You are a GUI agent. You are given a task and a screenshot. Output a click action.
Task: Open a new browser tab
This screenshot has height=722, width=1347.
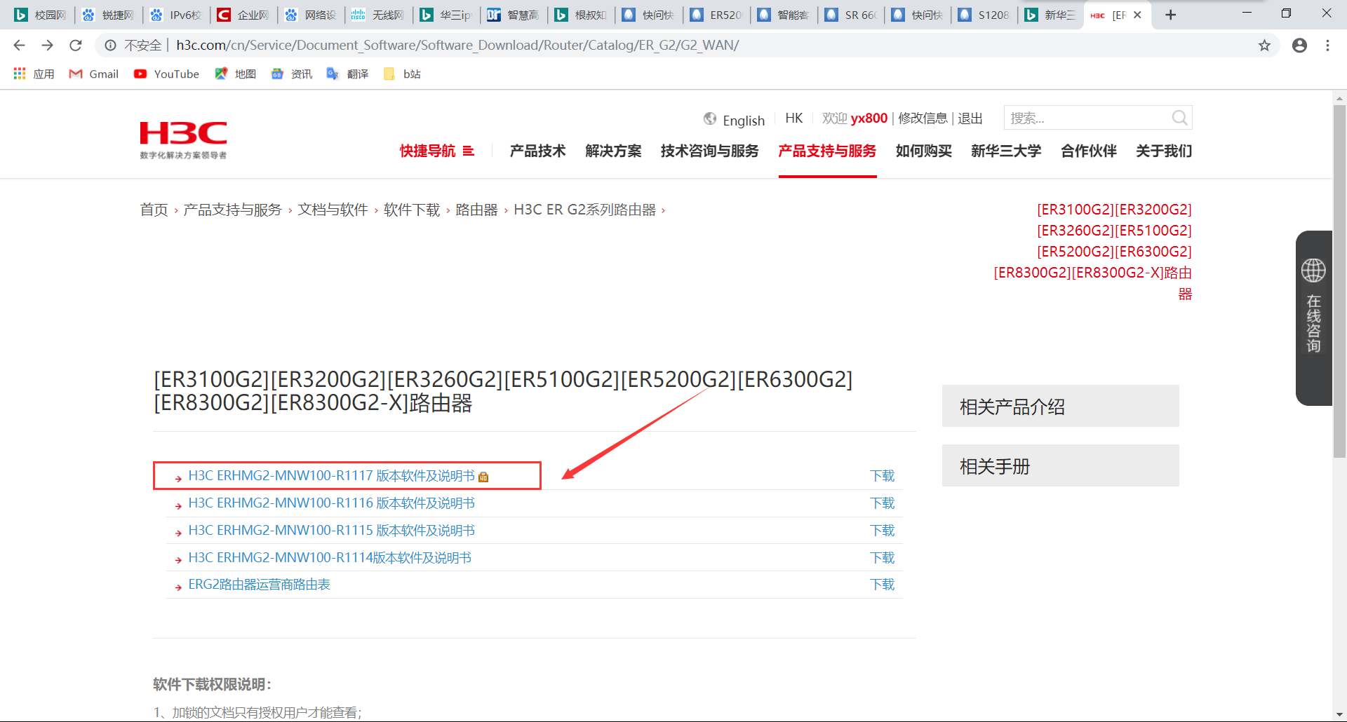coord(1170,15)
